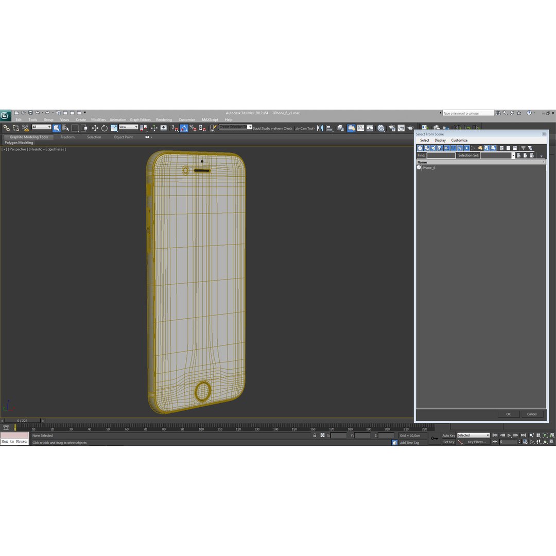
Task: Click Use Pivot Point Center icon
Action: 144,128
